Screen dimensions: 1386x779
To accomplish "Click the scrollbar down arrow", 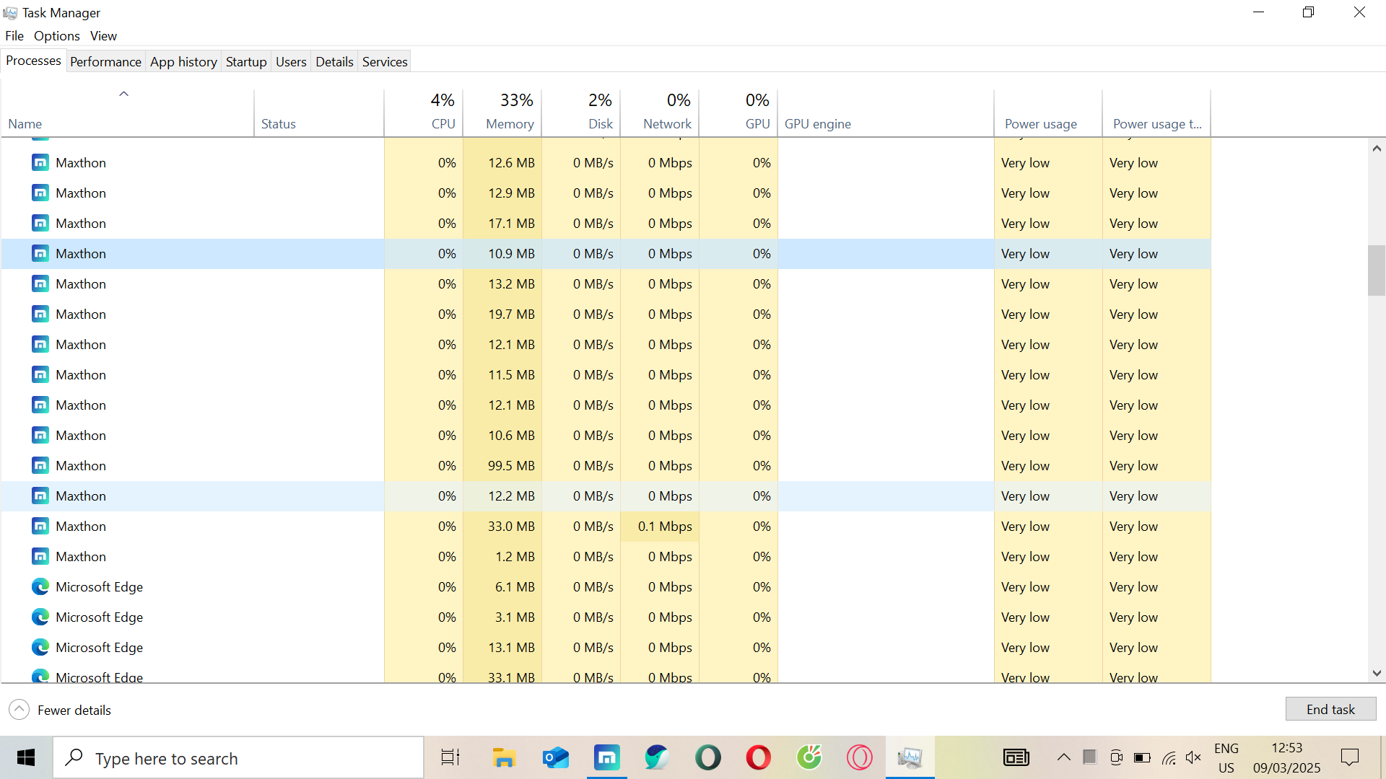I will [x=1377, y=673].
